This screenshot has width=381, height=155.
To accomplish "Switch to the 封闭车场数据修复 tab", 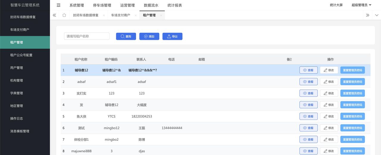I will 86,15.
